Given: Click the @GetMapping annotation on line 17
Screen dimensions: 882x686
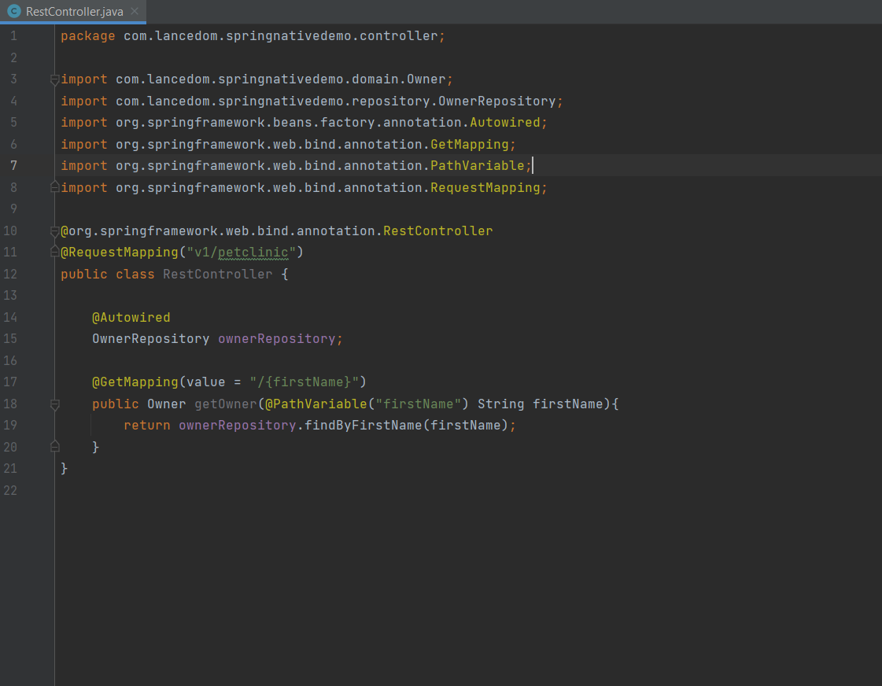Looking at the screenshot, I should pos(135,382).
